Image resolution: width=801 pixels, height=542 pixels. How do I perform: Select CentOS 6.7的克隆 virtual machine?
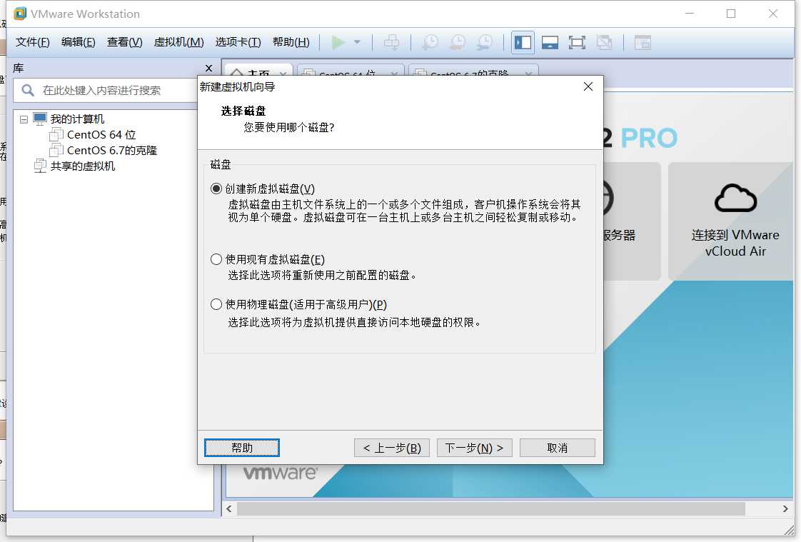click(x=112, y=151)
